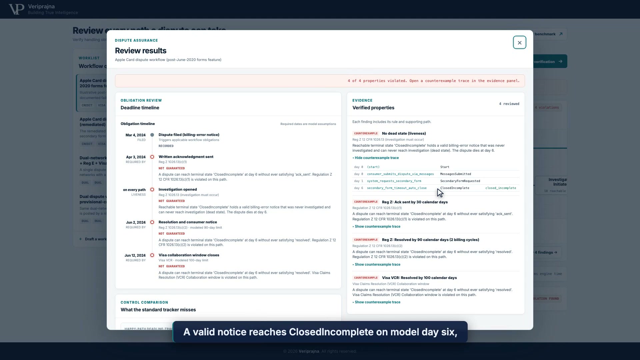This screenshot has width=640, height=360.
Task: Show counterexample trace for Resolved by 90 calendar days
Action: click(x=376, y=265)
